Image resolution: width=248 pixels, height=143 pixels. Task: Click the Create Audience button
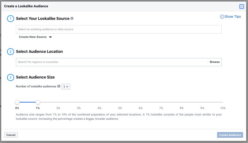pos(230,135)
